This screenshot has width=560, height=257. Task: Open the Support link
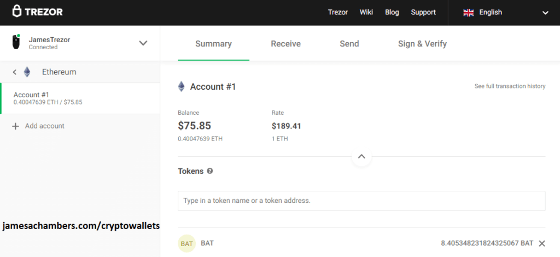(423, 12)
